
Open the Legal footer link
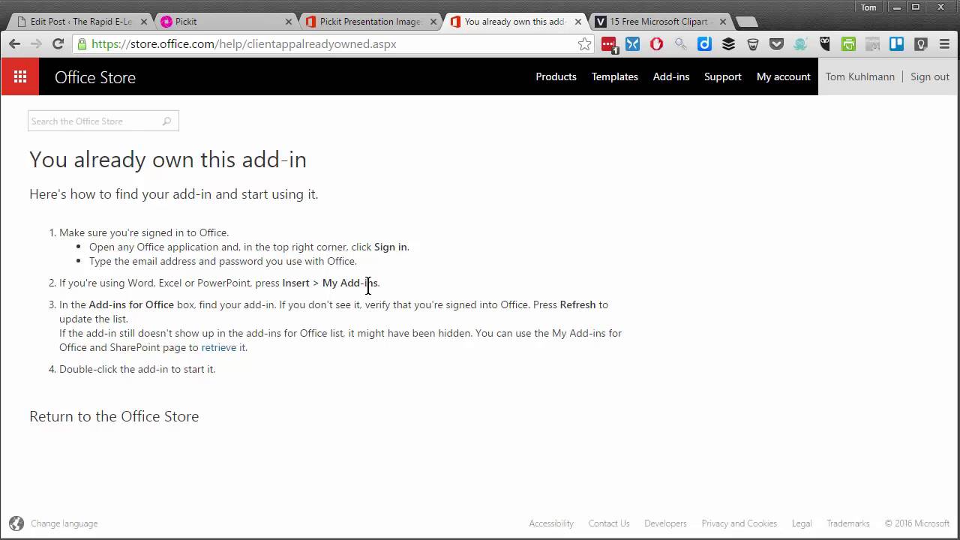(802, 523)
